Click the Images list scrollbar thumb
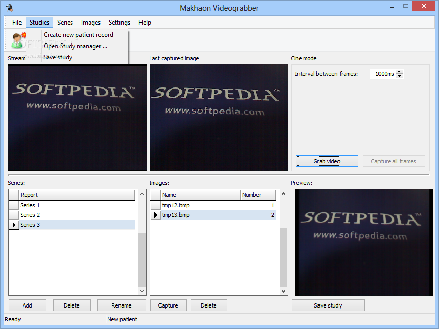 tap(283, 257)
